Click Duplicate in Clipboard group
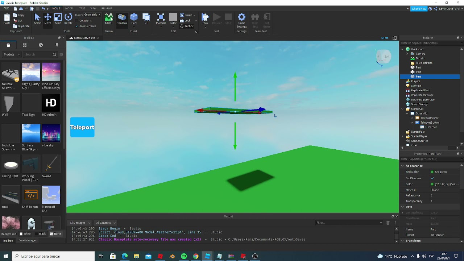 pyautogui.click(x=21, y=26)
